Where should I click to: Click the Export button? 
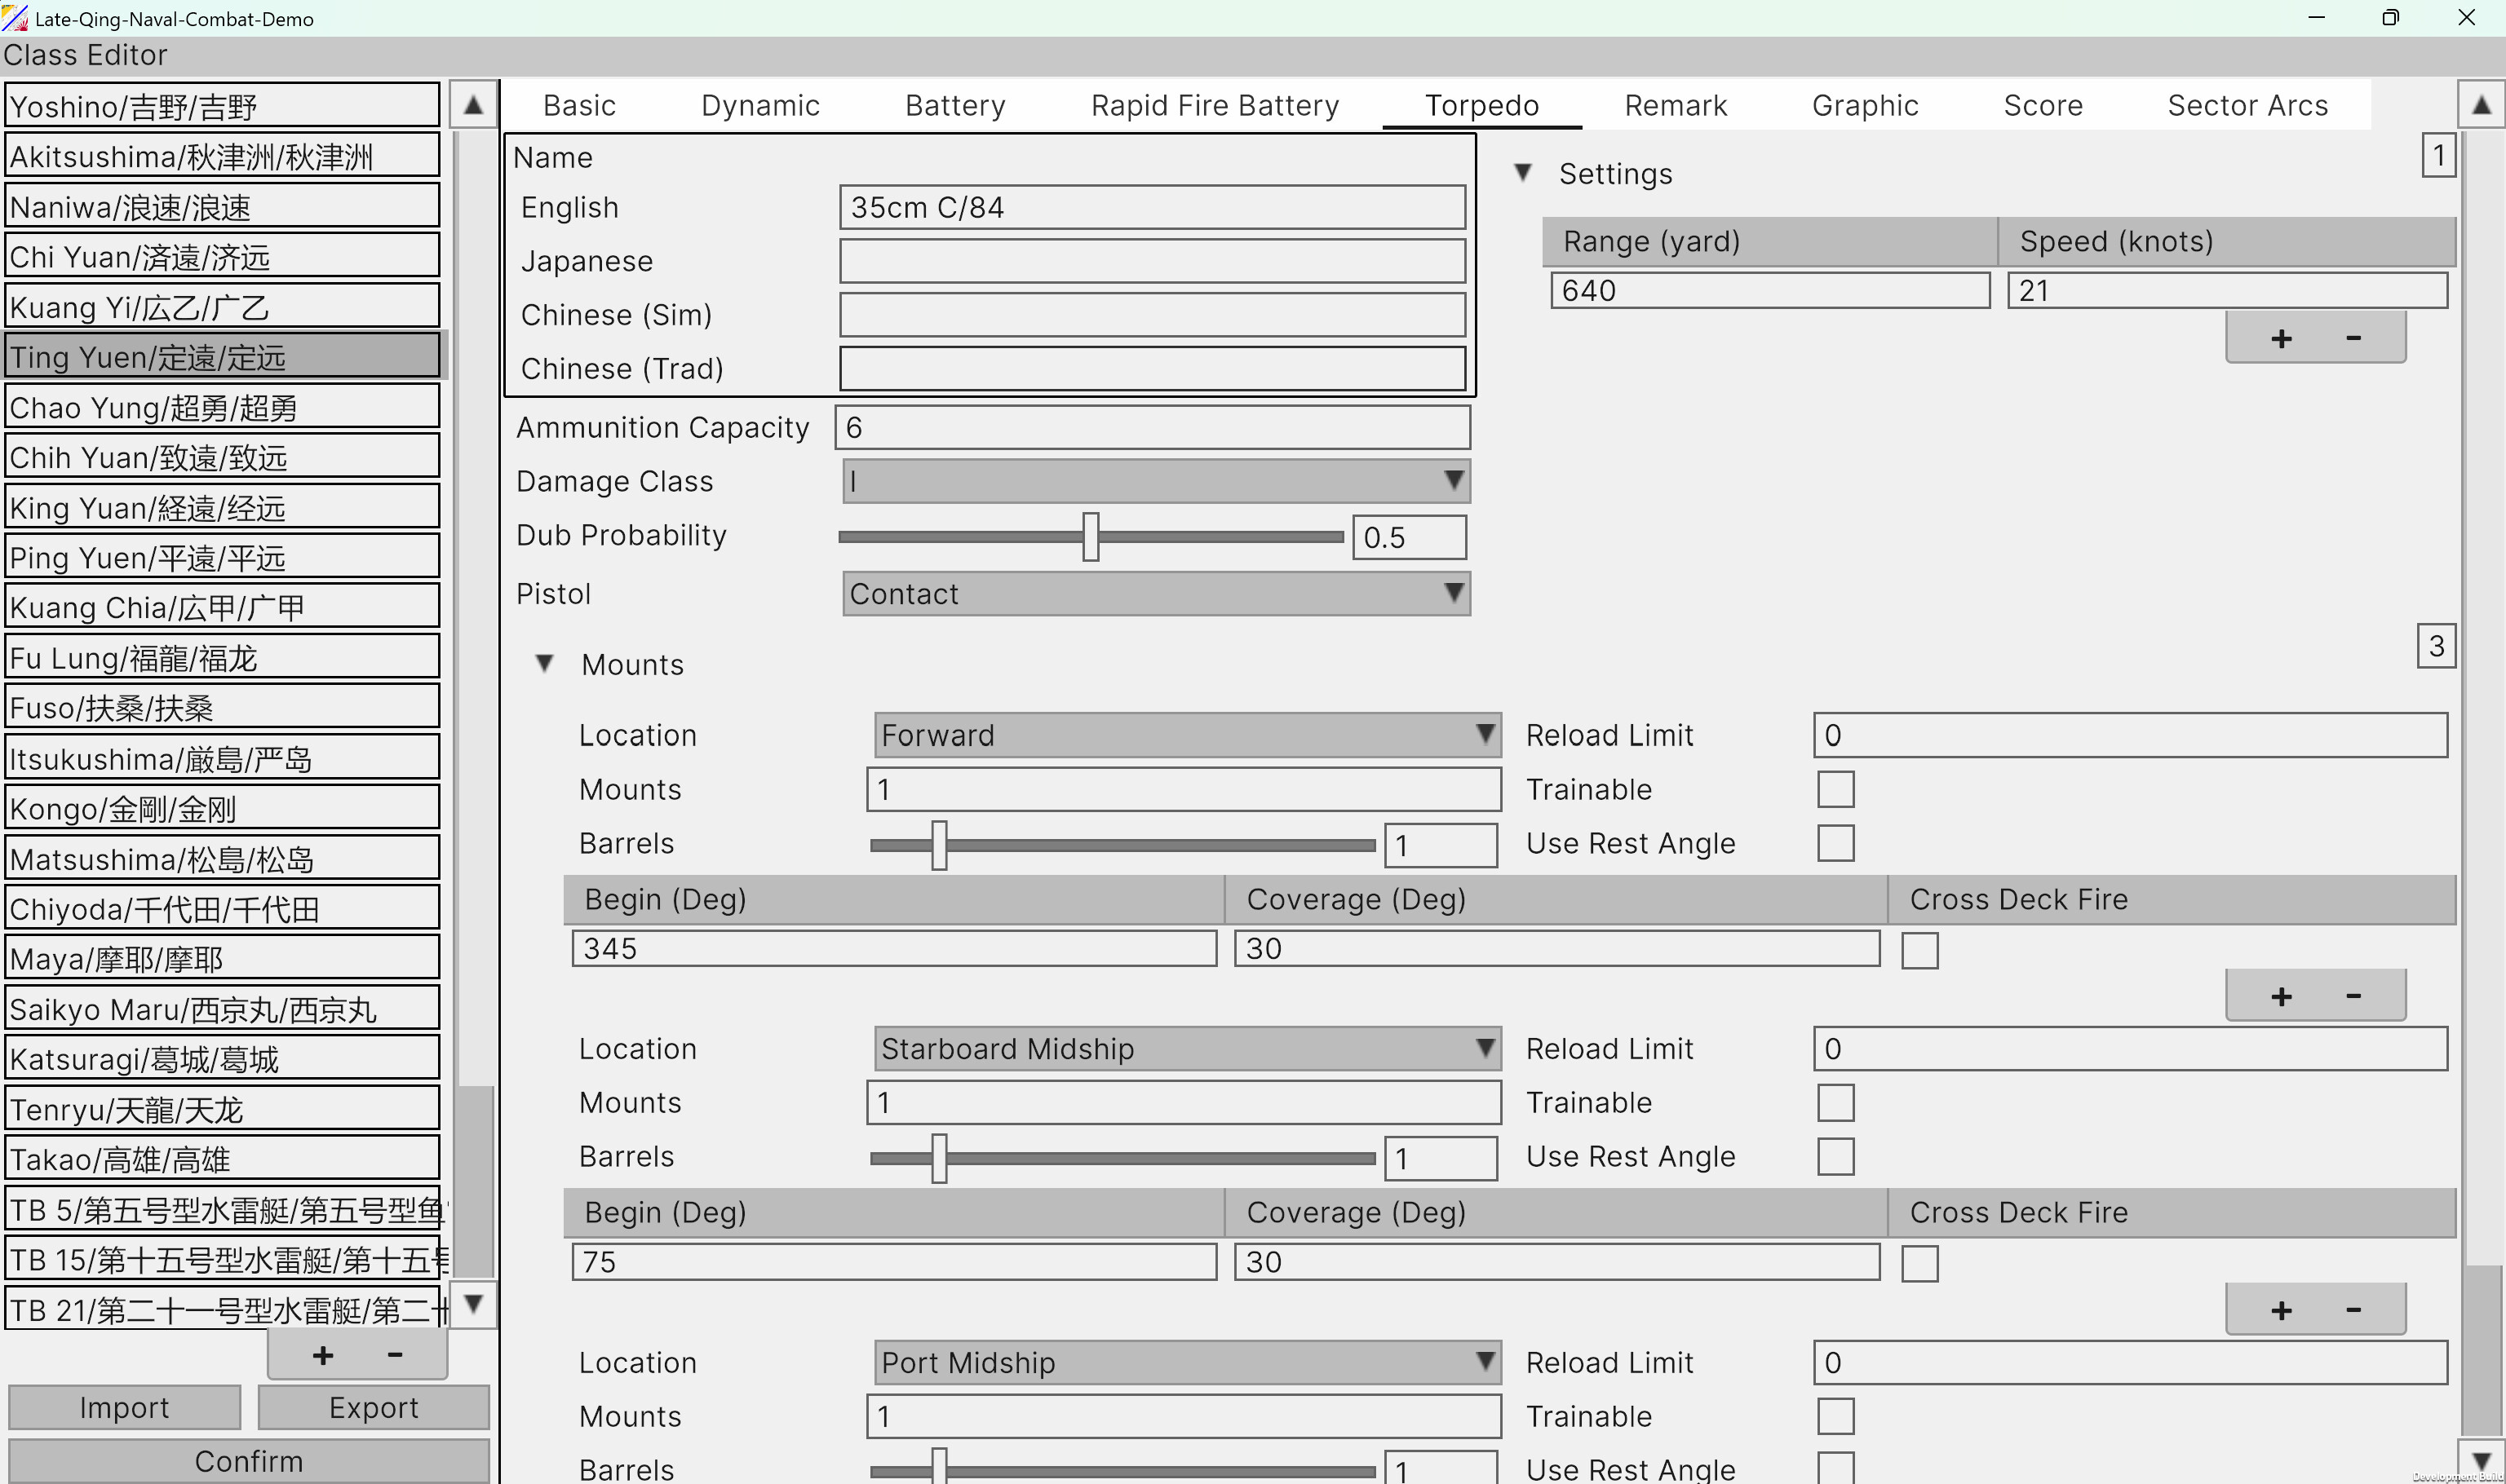coord(372,1407)
